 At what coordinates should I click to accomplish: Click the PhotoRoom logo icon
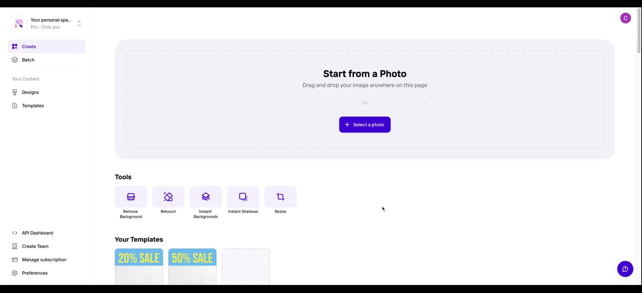click(19, 24)
